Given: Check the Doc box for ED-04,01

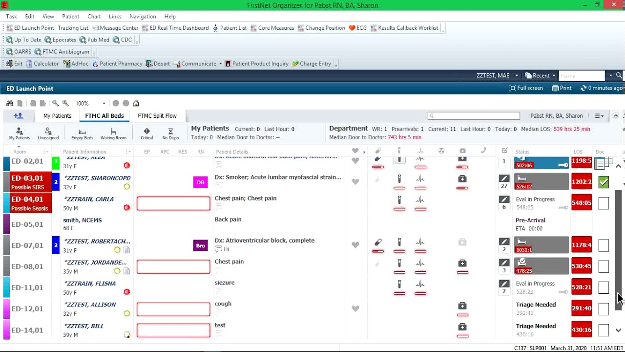Looking at the screenshot, I should click(x=604, y=203).
